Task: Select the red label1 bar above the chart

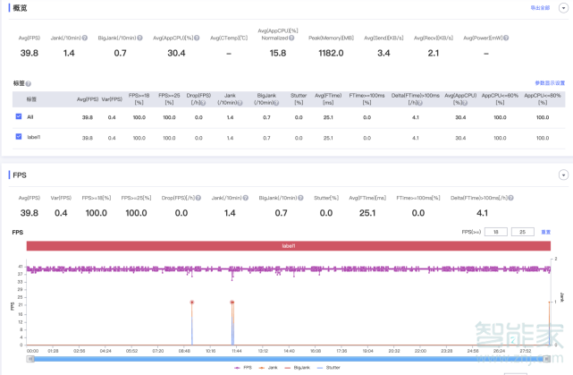Action: point(288,245)
